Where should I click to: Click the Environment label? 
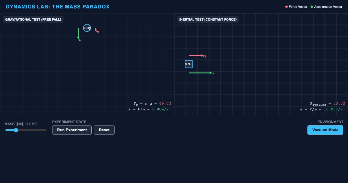coord(330,122)
